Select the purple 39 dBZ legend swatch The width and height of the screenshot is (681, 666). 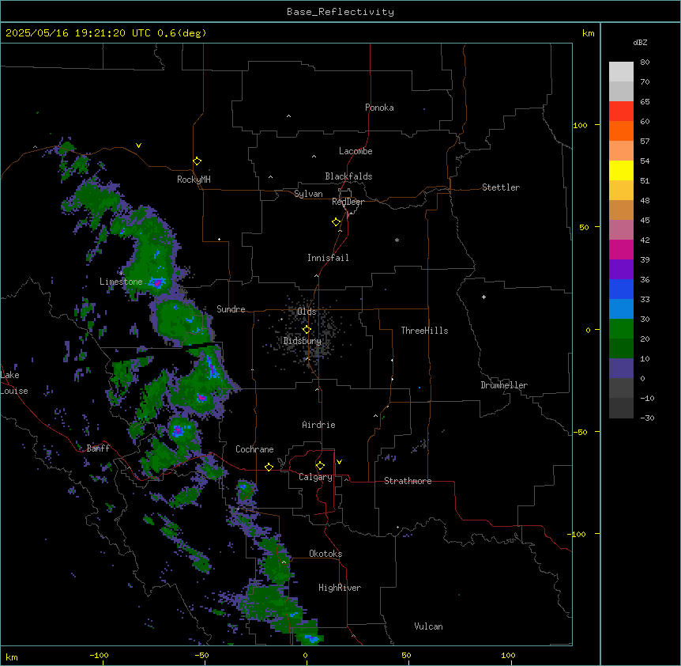[x=621, y=269]
